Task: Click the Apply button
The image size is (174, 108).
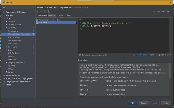Action: [x=155, y=103]
